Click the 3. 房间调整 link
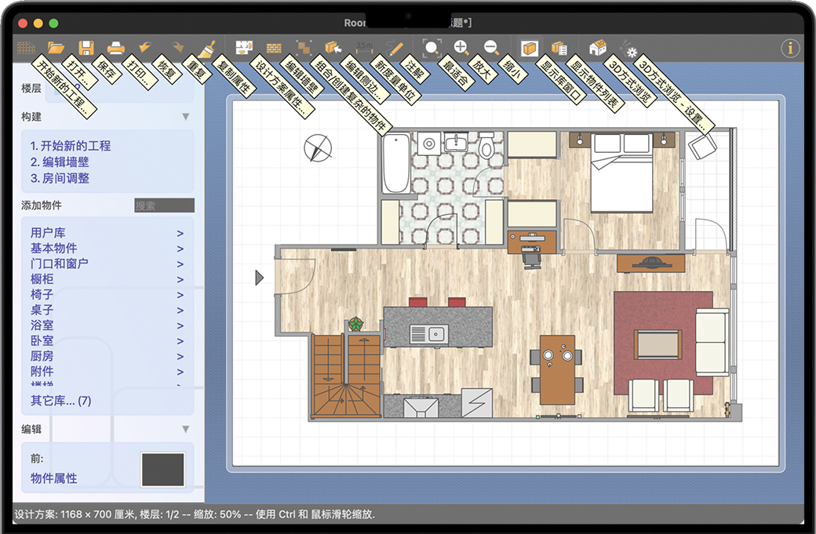The image size is (816, 534). click(x=60, y=178)
